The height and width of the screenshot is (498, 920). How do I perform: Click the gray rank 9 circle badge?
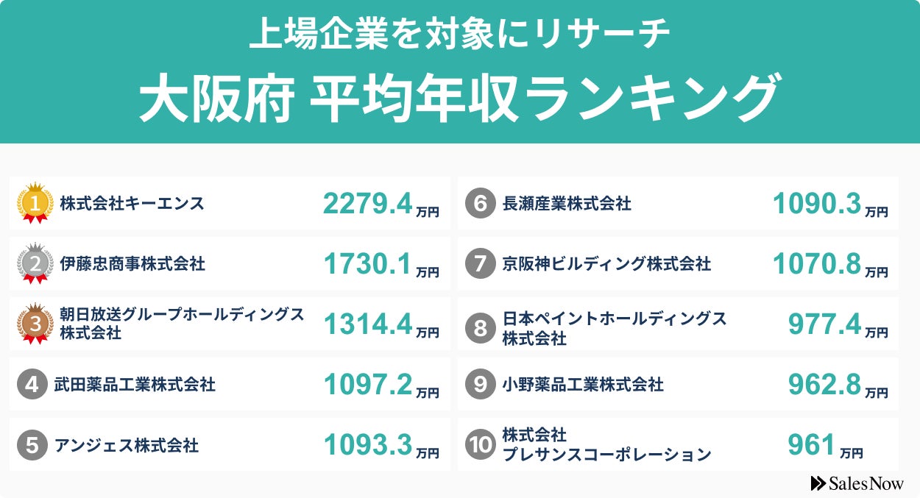point(481,385)
